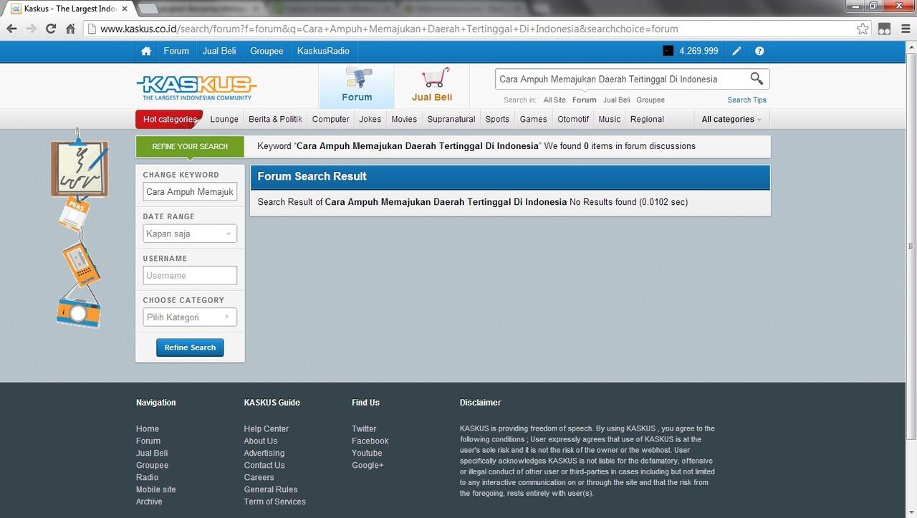Select Hot categories tab

[170, 119]
